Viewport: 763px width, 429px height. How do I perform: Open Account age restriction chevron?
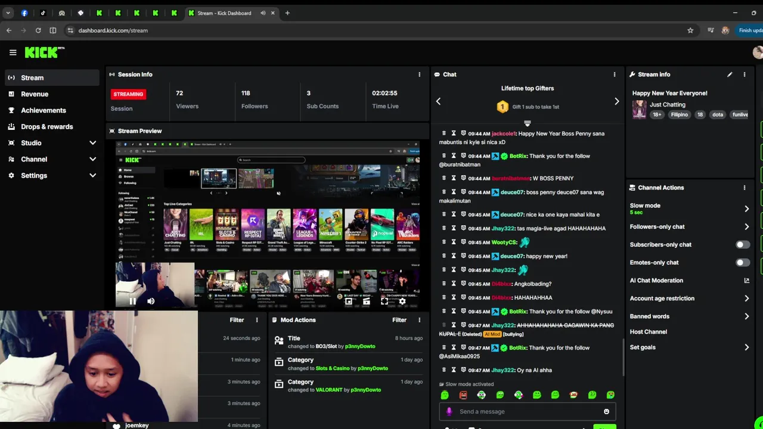[746, 299]
